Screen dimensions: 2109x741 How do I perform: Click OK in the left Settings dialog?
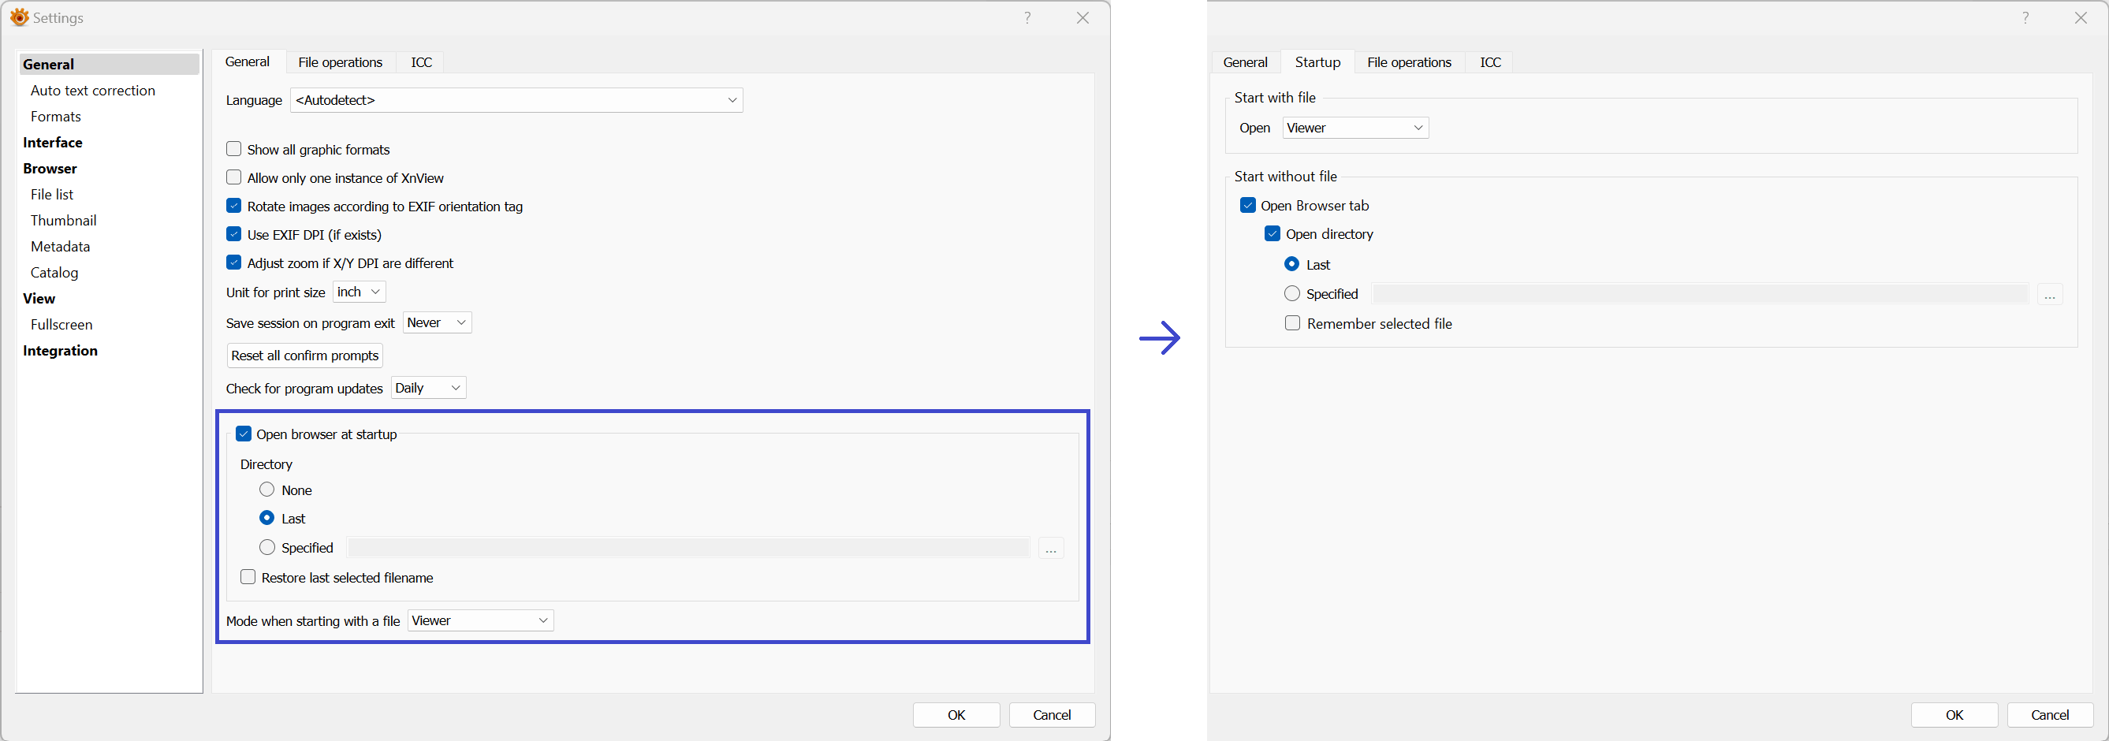point(956,715)
